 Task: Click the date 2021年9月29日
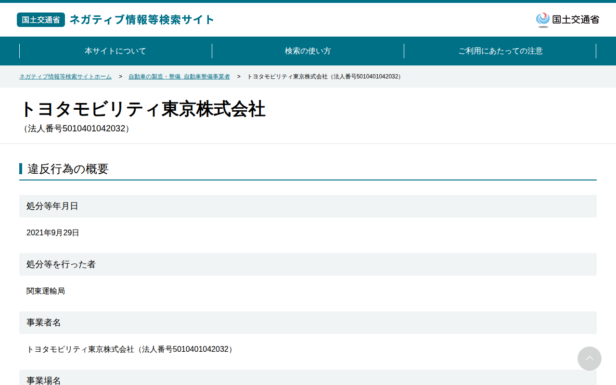tap(53, 233)
